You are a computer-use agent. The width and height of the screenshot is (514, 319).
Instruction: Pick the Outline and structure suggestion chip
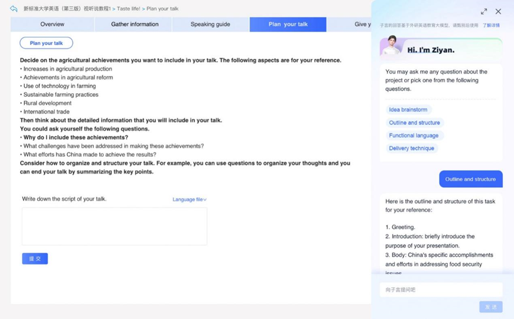[x=414, y=123]
